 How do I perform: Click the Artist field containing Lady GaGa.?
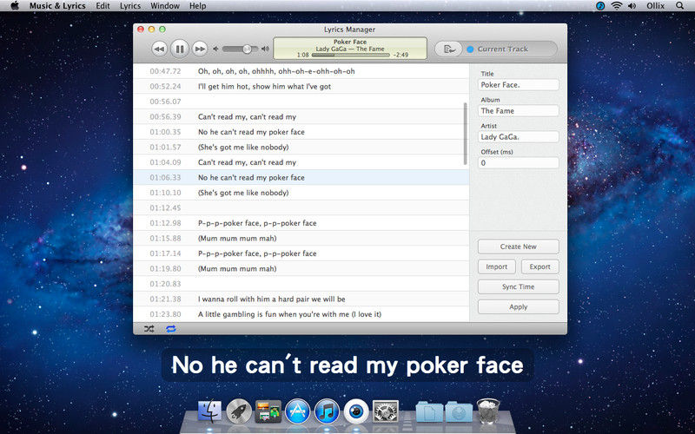[x=518, y=137]
